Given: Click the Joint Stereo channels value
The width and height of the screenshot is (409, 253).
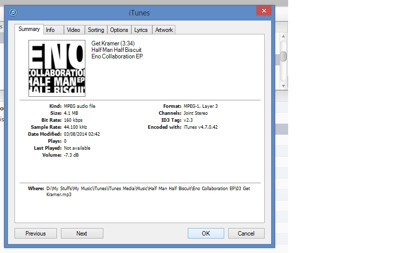Looking at the screenshot, I should click(x=196, y=113).
